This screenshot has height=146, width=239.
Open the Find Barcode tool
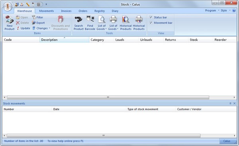point(90,23)
